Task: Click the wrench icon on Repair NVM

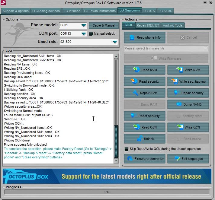Action: 136,93
